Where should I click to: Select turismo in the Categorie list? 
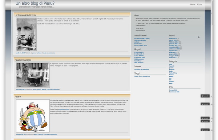click(x=171, y=82)
